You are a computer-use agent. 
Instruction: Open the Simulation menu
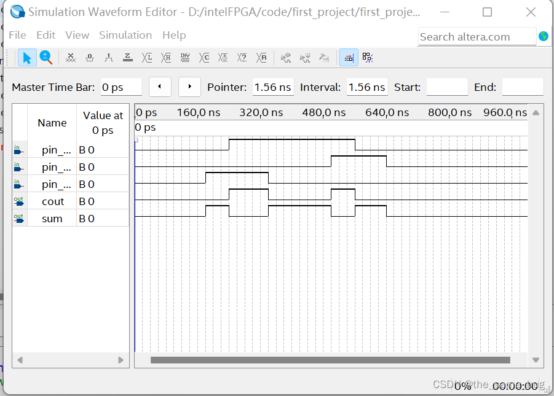[x=125, y=35]
